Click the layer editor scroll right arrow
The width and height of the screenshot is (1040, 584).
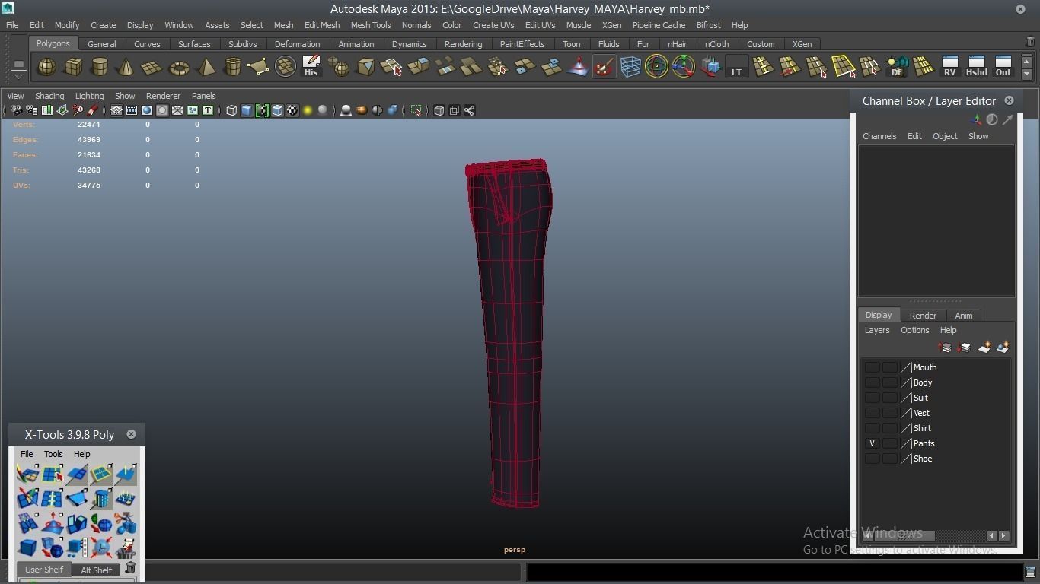(1003, 535)
